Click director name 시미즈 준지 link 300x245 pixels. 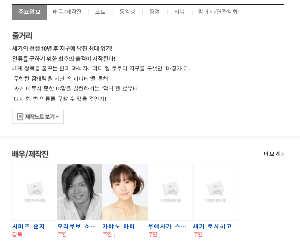pos(28,226)
